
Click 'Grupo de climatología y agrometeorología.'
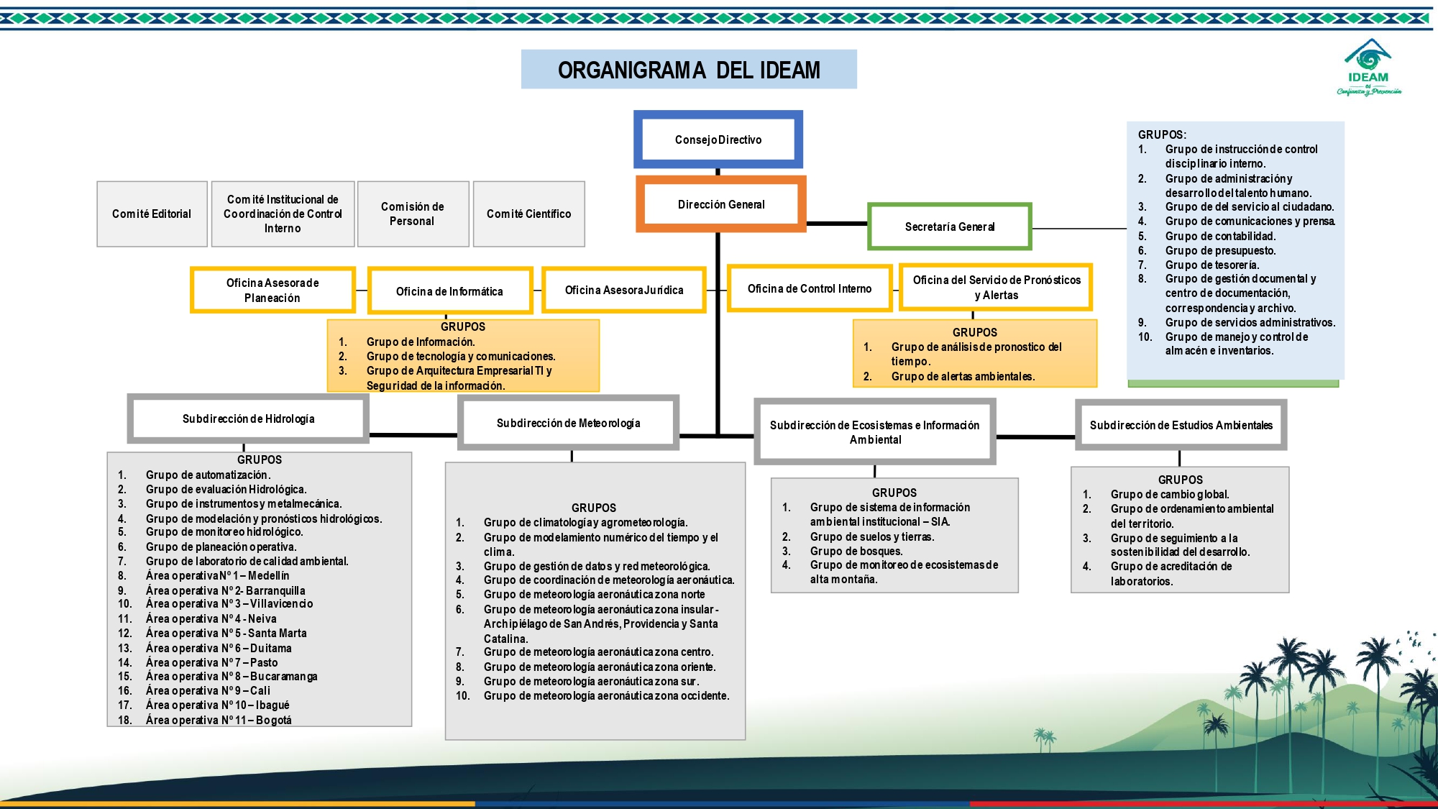(586, 522)
